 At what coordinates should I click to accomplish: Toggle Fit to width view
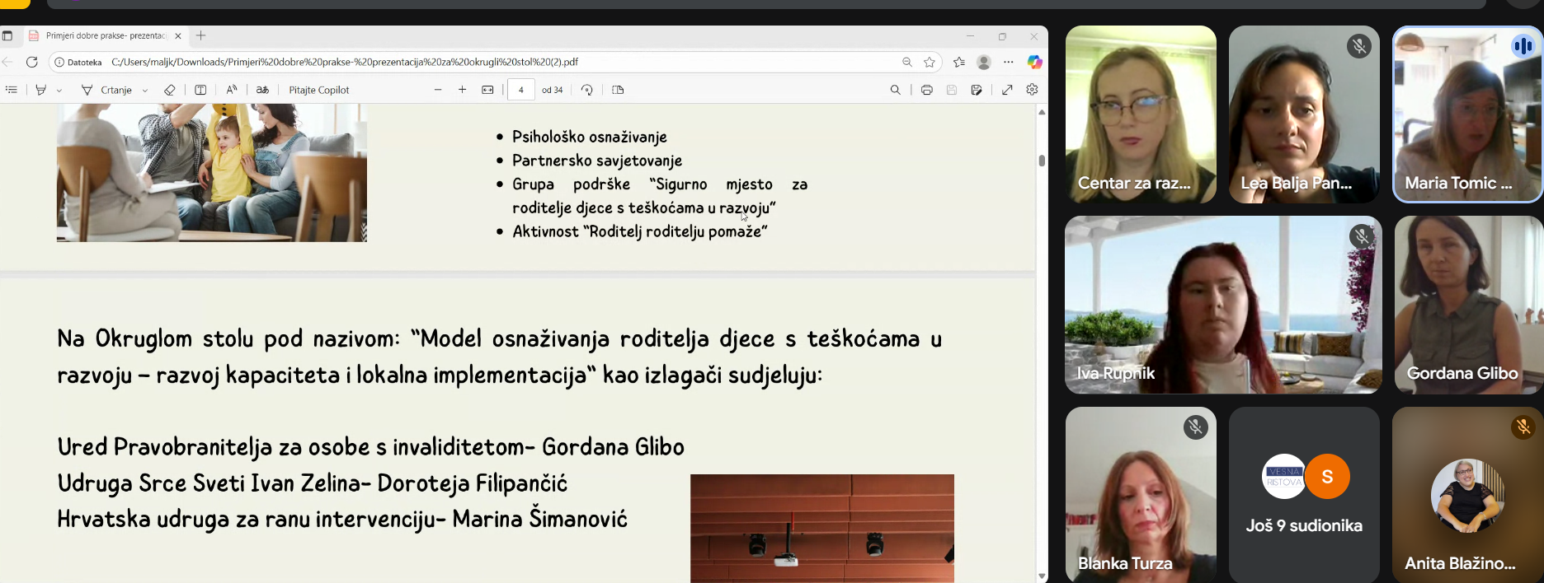pyautogui.click(x=487, y=90)
